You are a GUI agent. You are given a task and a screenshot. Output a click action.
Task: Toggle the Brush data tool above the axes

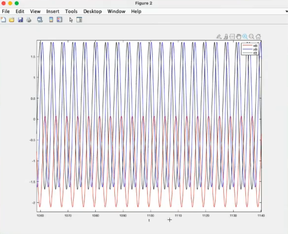click(x=225, y=37)
